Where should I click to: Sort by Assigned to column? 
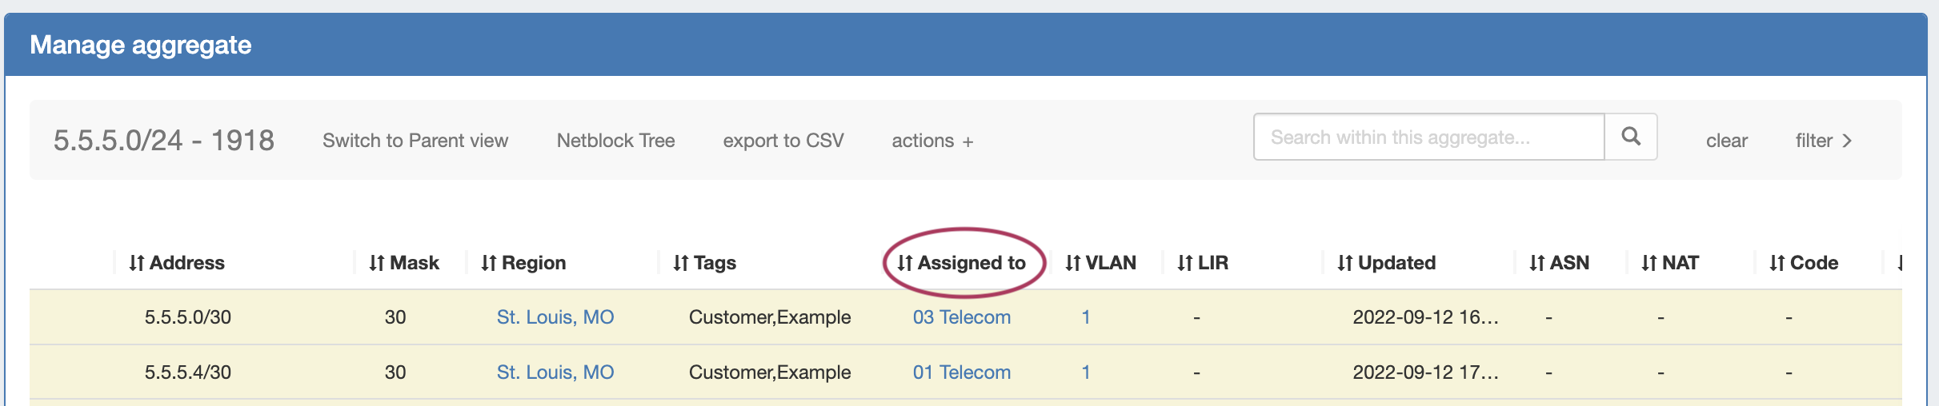[x=962, y=263]
